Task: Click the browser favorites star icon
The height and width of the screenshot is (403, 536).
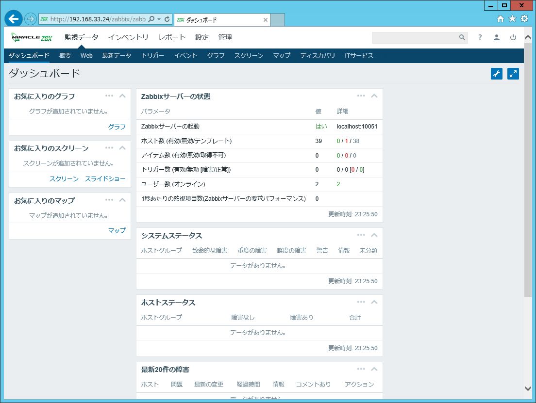Action: pos(512,19)
